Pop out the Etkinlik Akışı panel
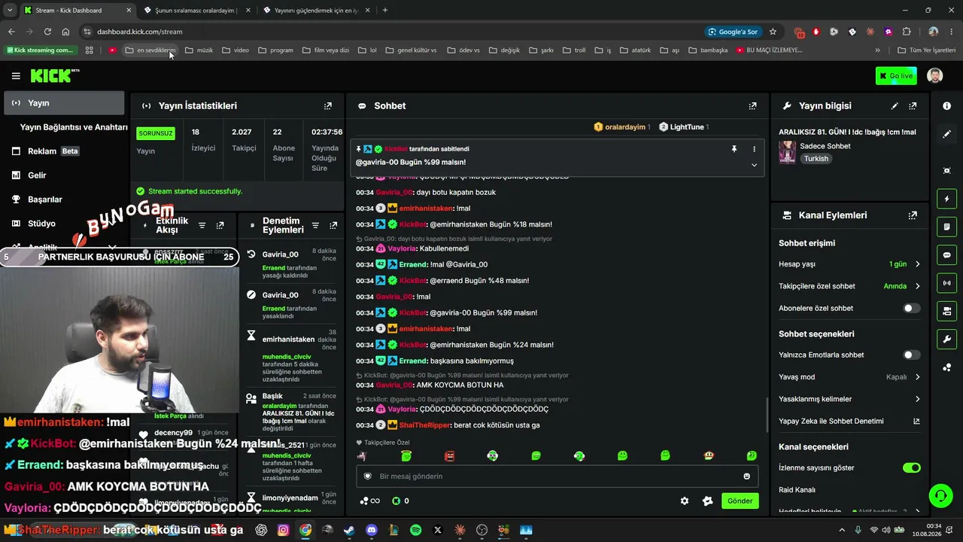963x542 pixels. coord(220,225)
